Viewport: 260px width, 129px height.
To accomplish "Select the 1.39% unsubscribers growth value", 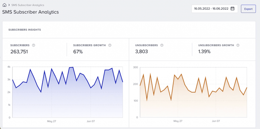I will [x=204, y=52].
